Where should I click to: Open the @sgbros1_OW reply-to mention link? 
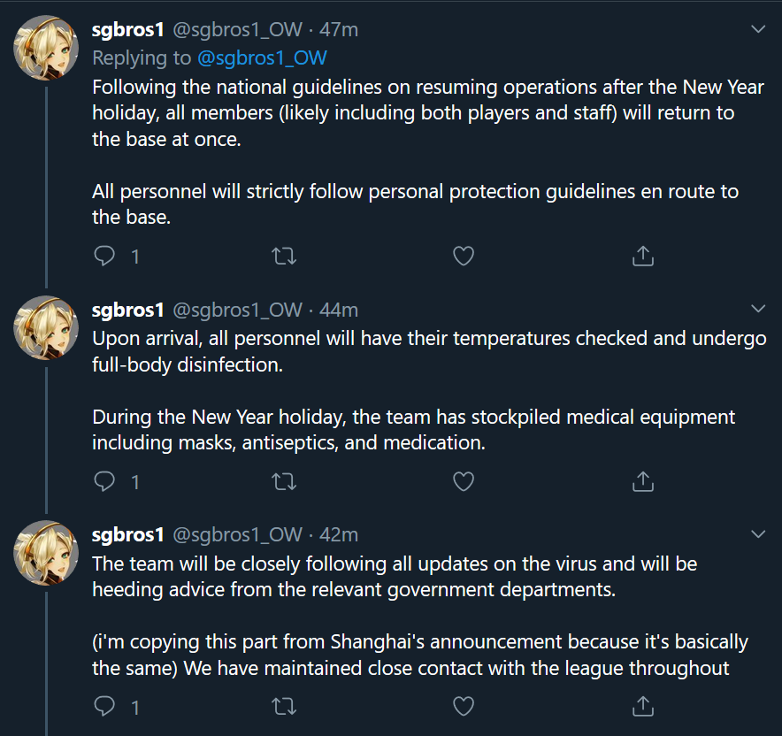(x=262, y=58)
